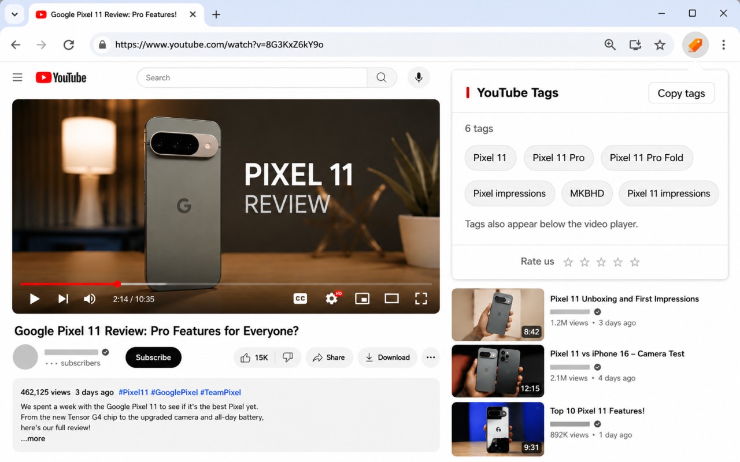The image size is (740, 462).
Task: Open the tab search dropdown
Action: pyautogui.click(x=14, y=14)
